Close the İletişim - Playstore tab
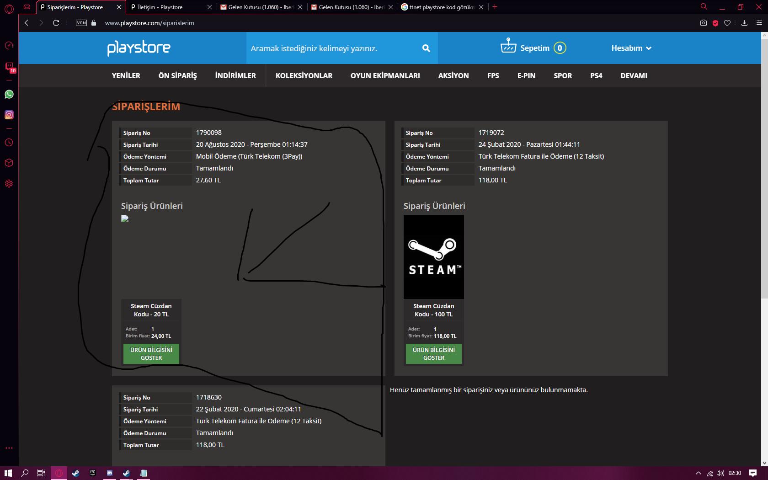This screenshot has width=768, height=480. (209, 7)
